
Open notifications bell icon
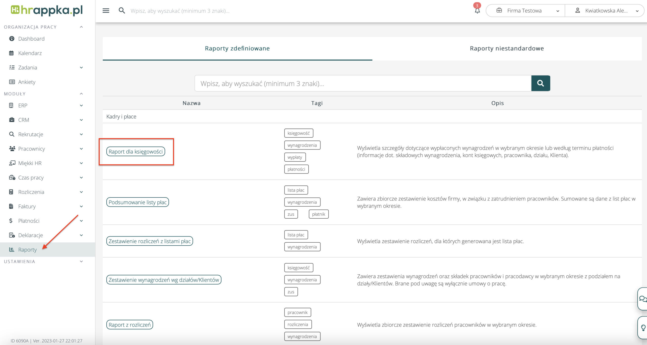click(477, 11)
